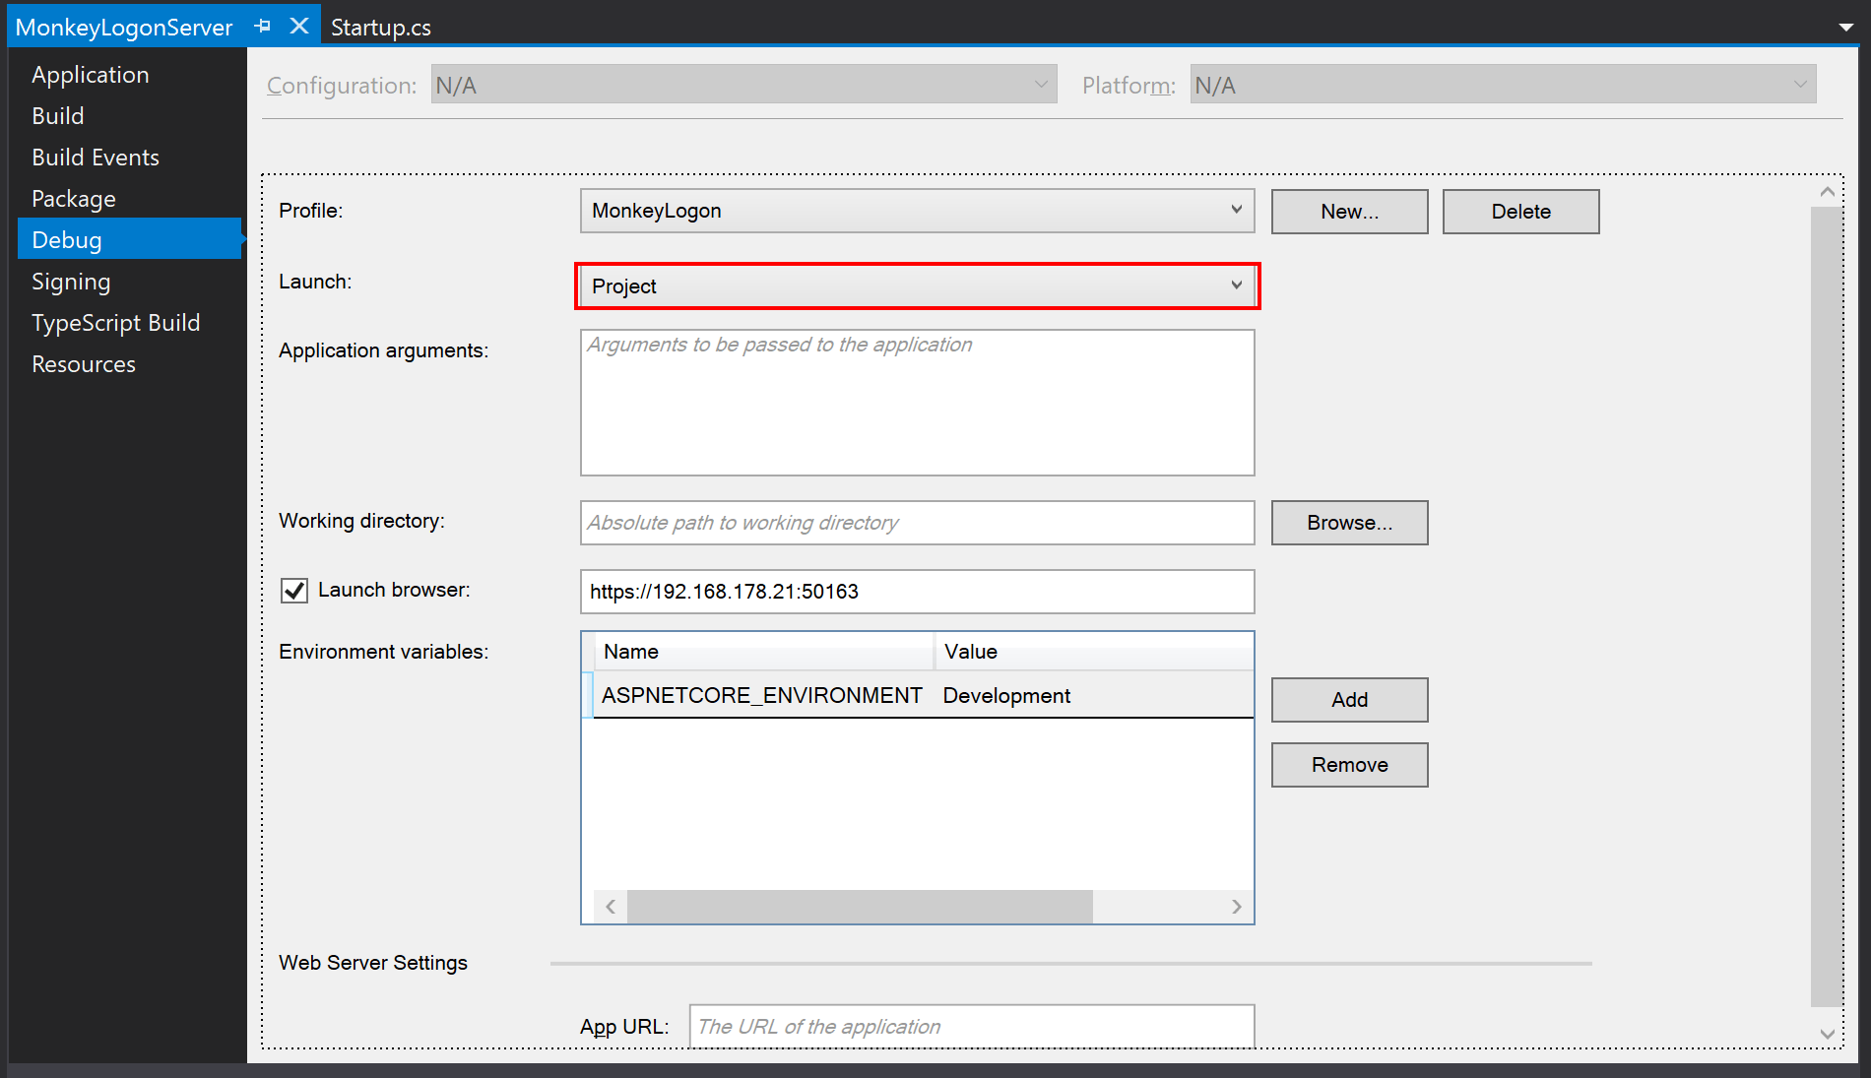Focus the Working directory field
Viewport: 1871px width, 1078px height.
click(917, 523)
